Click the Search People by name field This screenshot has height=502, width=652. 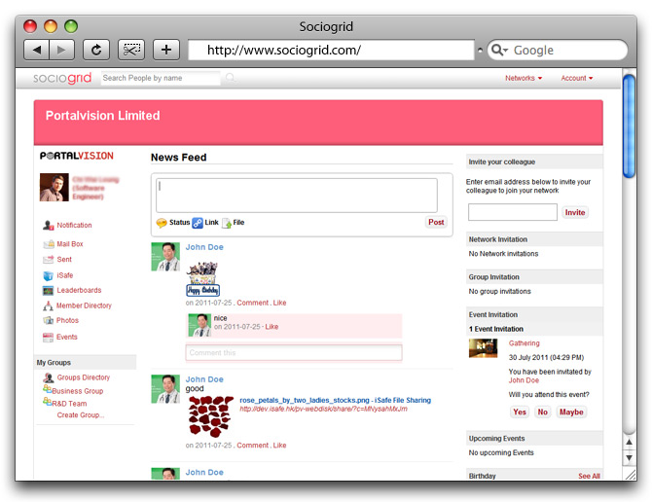pyautogui.click(x=161, y=78)
